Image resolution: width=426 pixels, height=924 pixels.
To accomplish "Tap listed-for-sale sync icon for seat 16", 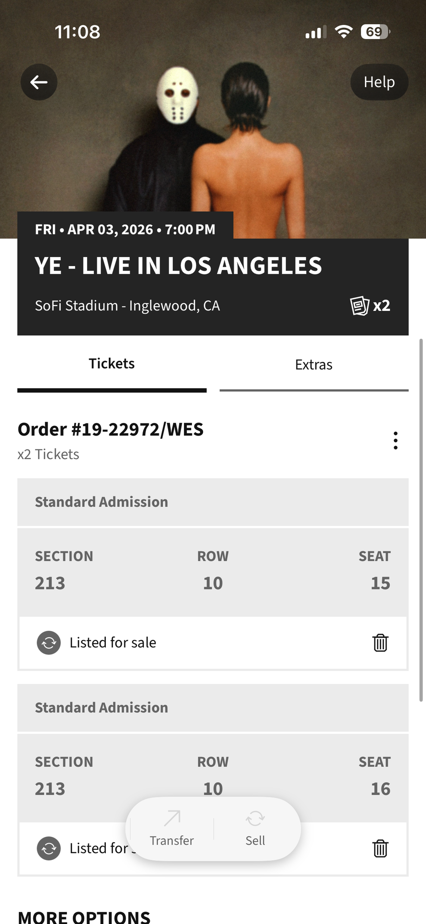I will pos(49,848).
